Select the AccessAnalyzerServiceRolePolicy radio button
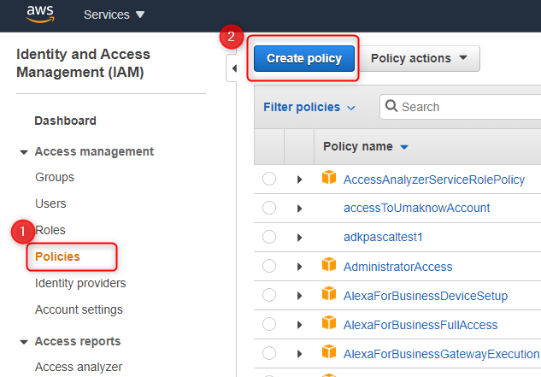The height and width of the screenshot is (377, 541). (x=269, y=179)
